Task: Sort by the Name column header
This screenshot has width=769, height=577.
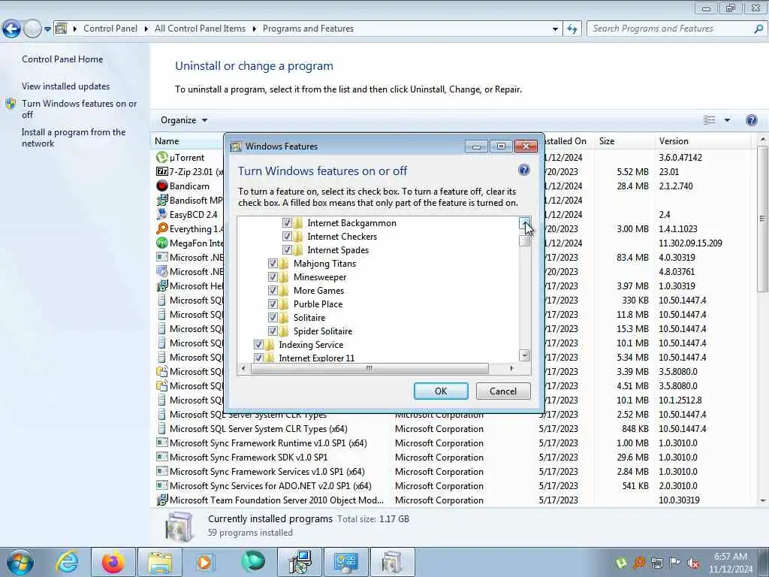Action: coord(167,140)
